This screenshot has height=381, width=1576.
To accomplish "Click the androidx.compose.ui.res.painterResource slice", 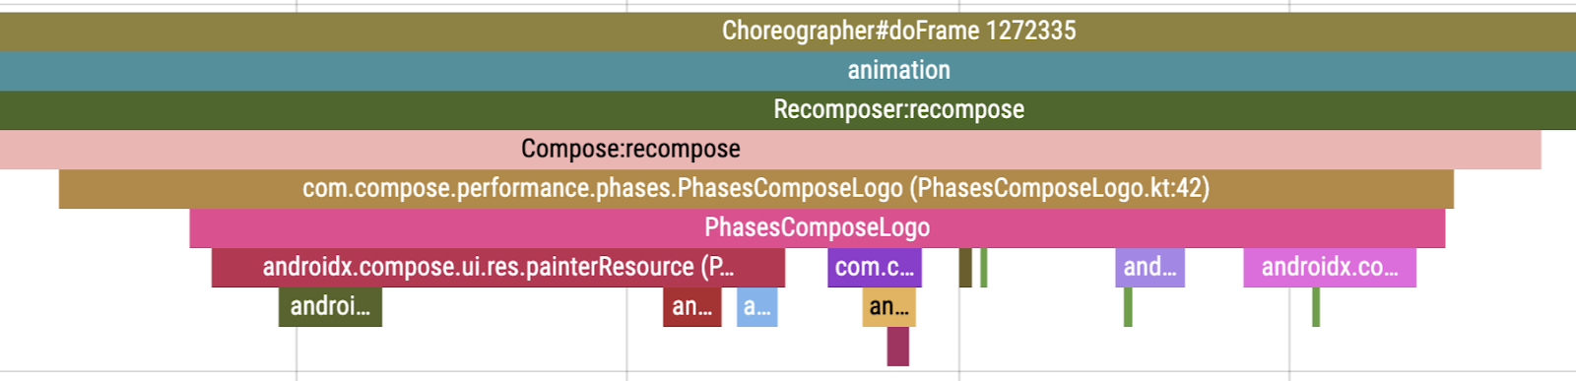I will pyautogui.click(x=497, y=267).
